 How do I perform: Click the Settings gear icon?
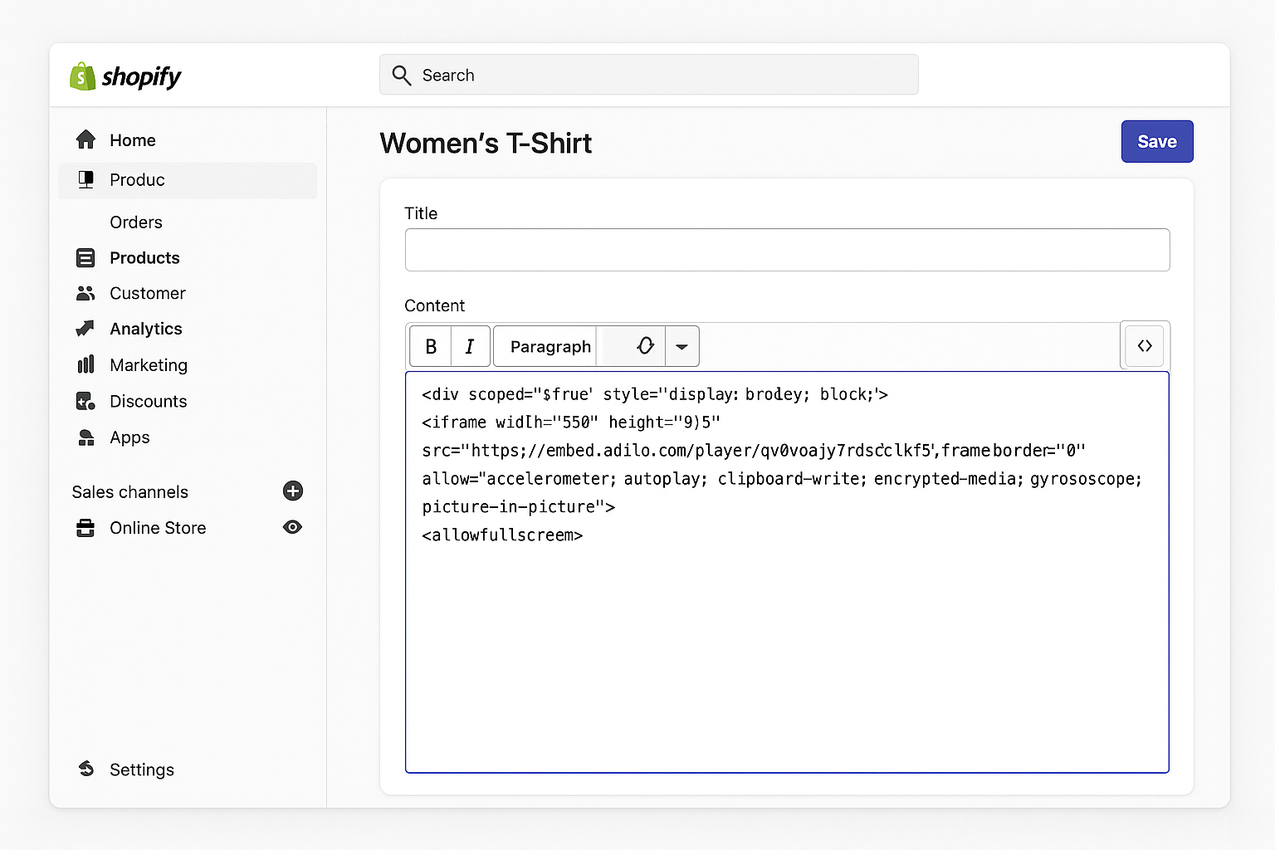pos(85,769)
